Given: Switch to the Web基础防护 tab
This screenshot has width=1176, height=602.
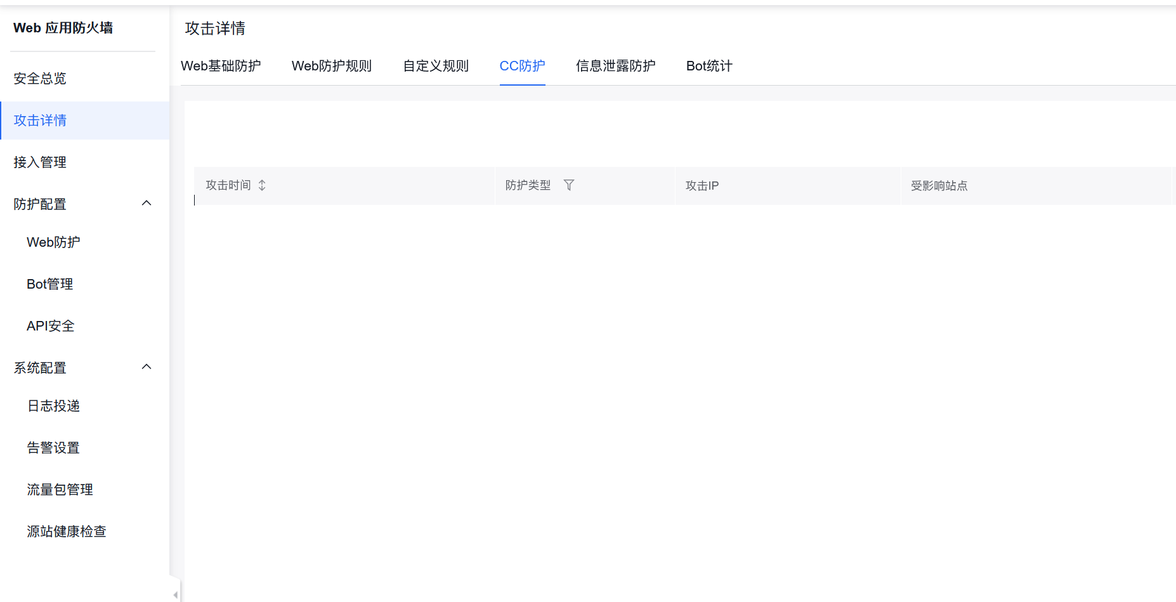Looking at the screenshot, I should pyautogui.click(x=221, y=66).
